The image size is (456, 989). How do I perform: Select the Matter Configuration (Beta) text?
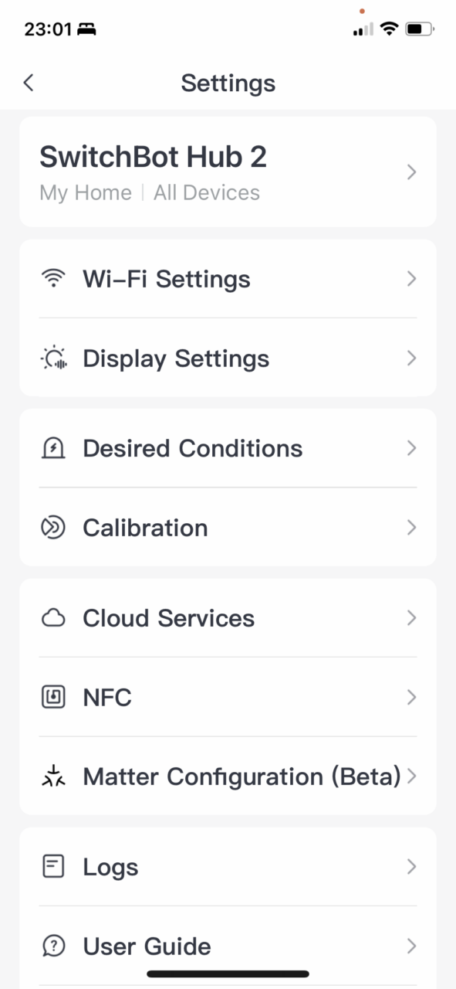click(242, 777)
